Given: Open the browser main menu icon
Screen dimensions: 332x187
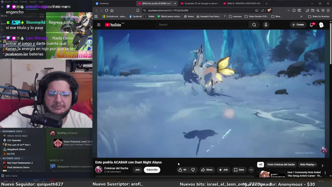Looking at the screenshot, I should pos(328,10).
